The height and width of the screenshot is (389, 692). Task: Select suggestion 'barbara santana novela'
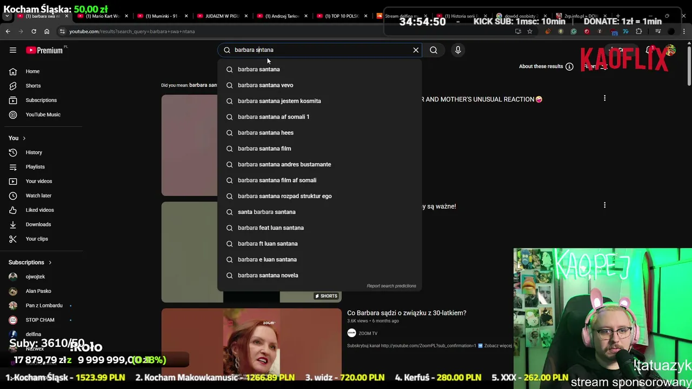pyautogui.click(x=320, y=275)
